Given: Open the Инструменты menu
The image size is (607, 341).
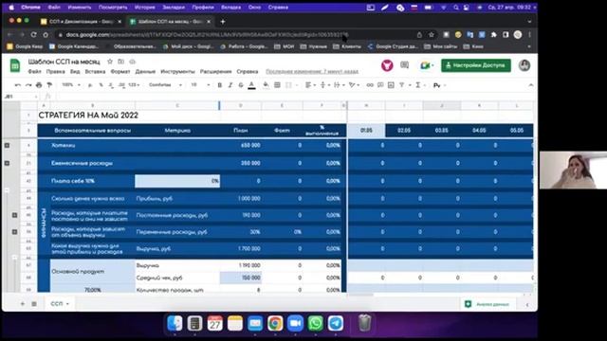Looking at the screenshot, I should point(177,72).
